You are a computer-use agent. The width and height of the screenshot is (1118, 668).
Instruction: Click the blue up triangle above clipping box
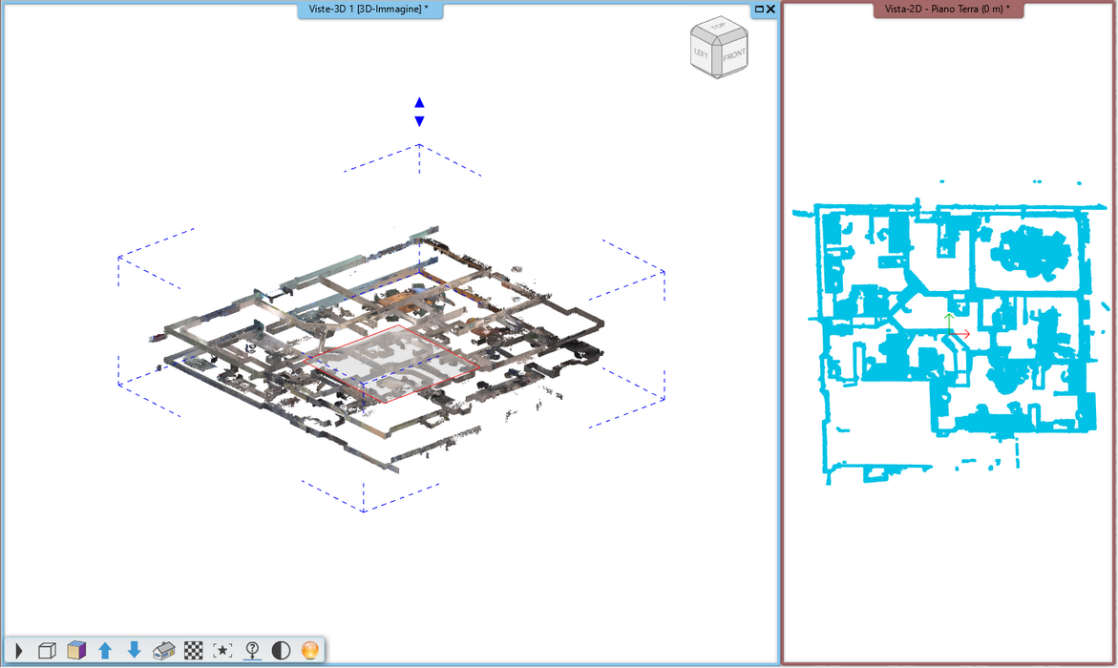(419, 103)
